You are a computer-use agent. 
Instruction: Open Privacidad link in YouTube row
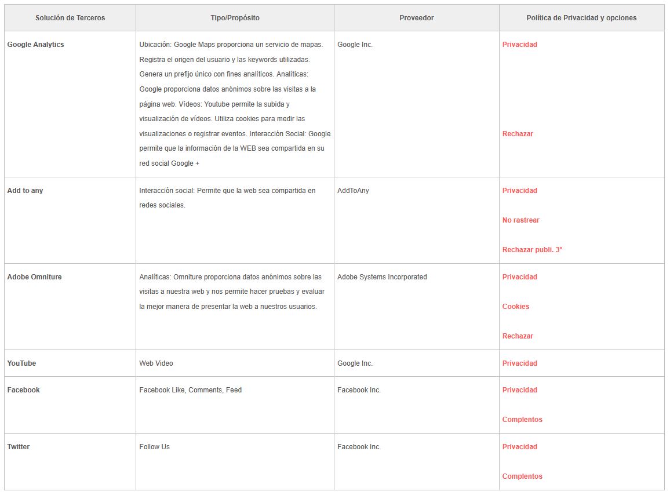519,363
